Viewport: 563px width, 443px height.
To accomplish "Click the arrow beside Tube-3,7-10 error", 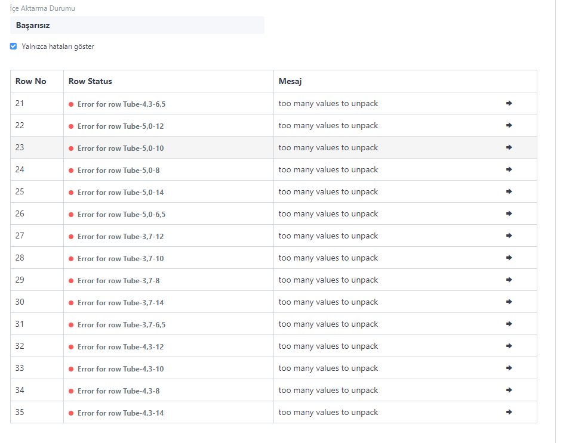I will 509,258.
